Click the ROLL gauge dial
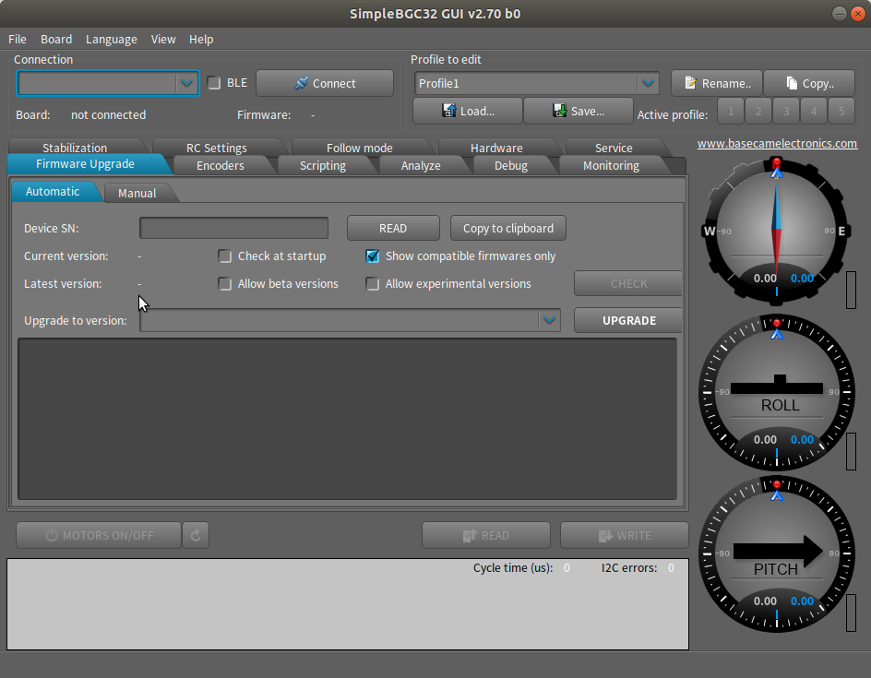This screenshot has height=678, width=871. (777, 392)
